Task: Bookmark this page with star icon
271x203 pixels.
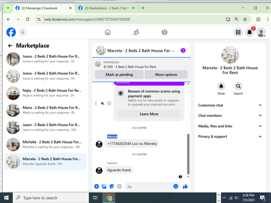Action: 245,19
